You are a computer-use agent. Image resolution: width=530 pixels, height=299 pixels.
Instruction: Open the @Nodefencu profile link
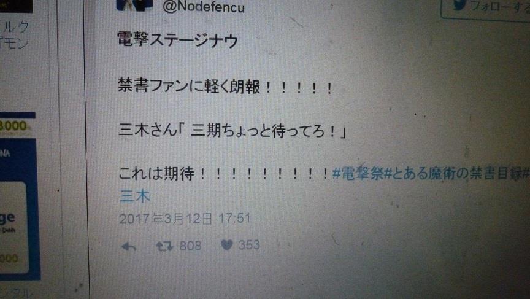pyautogui.click(x=204, y=7)
